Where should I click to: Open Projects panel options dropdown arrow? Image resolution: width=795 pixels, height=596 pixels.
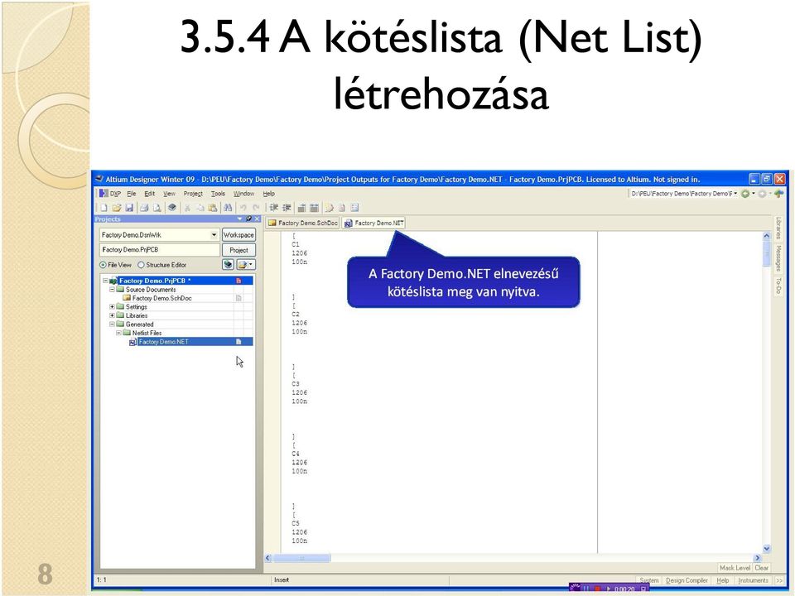click(251, 265)
